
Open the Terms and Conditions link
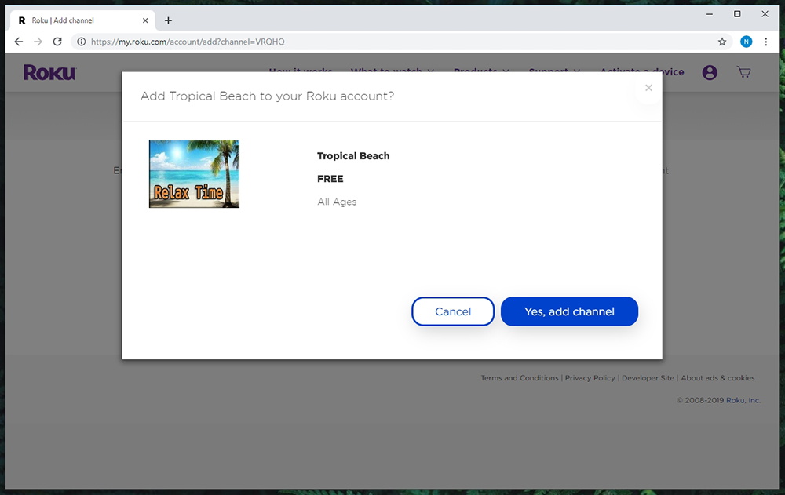[519, 378]
